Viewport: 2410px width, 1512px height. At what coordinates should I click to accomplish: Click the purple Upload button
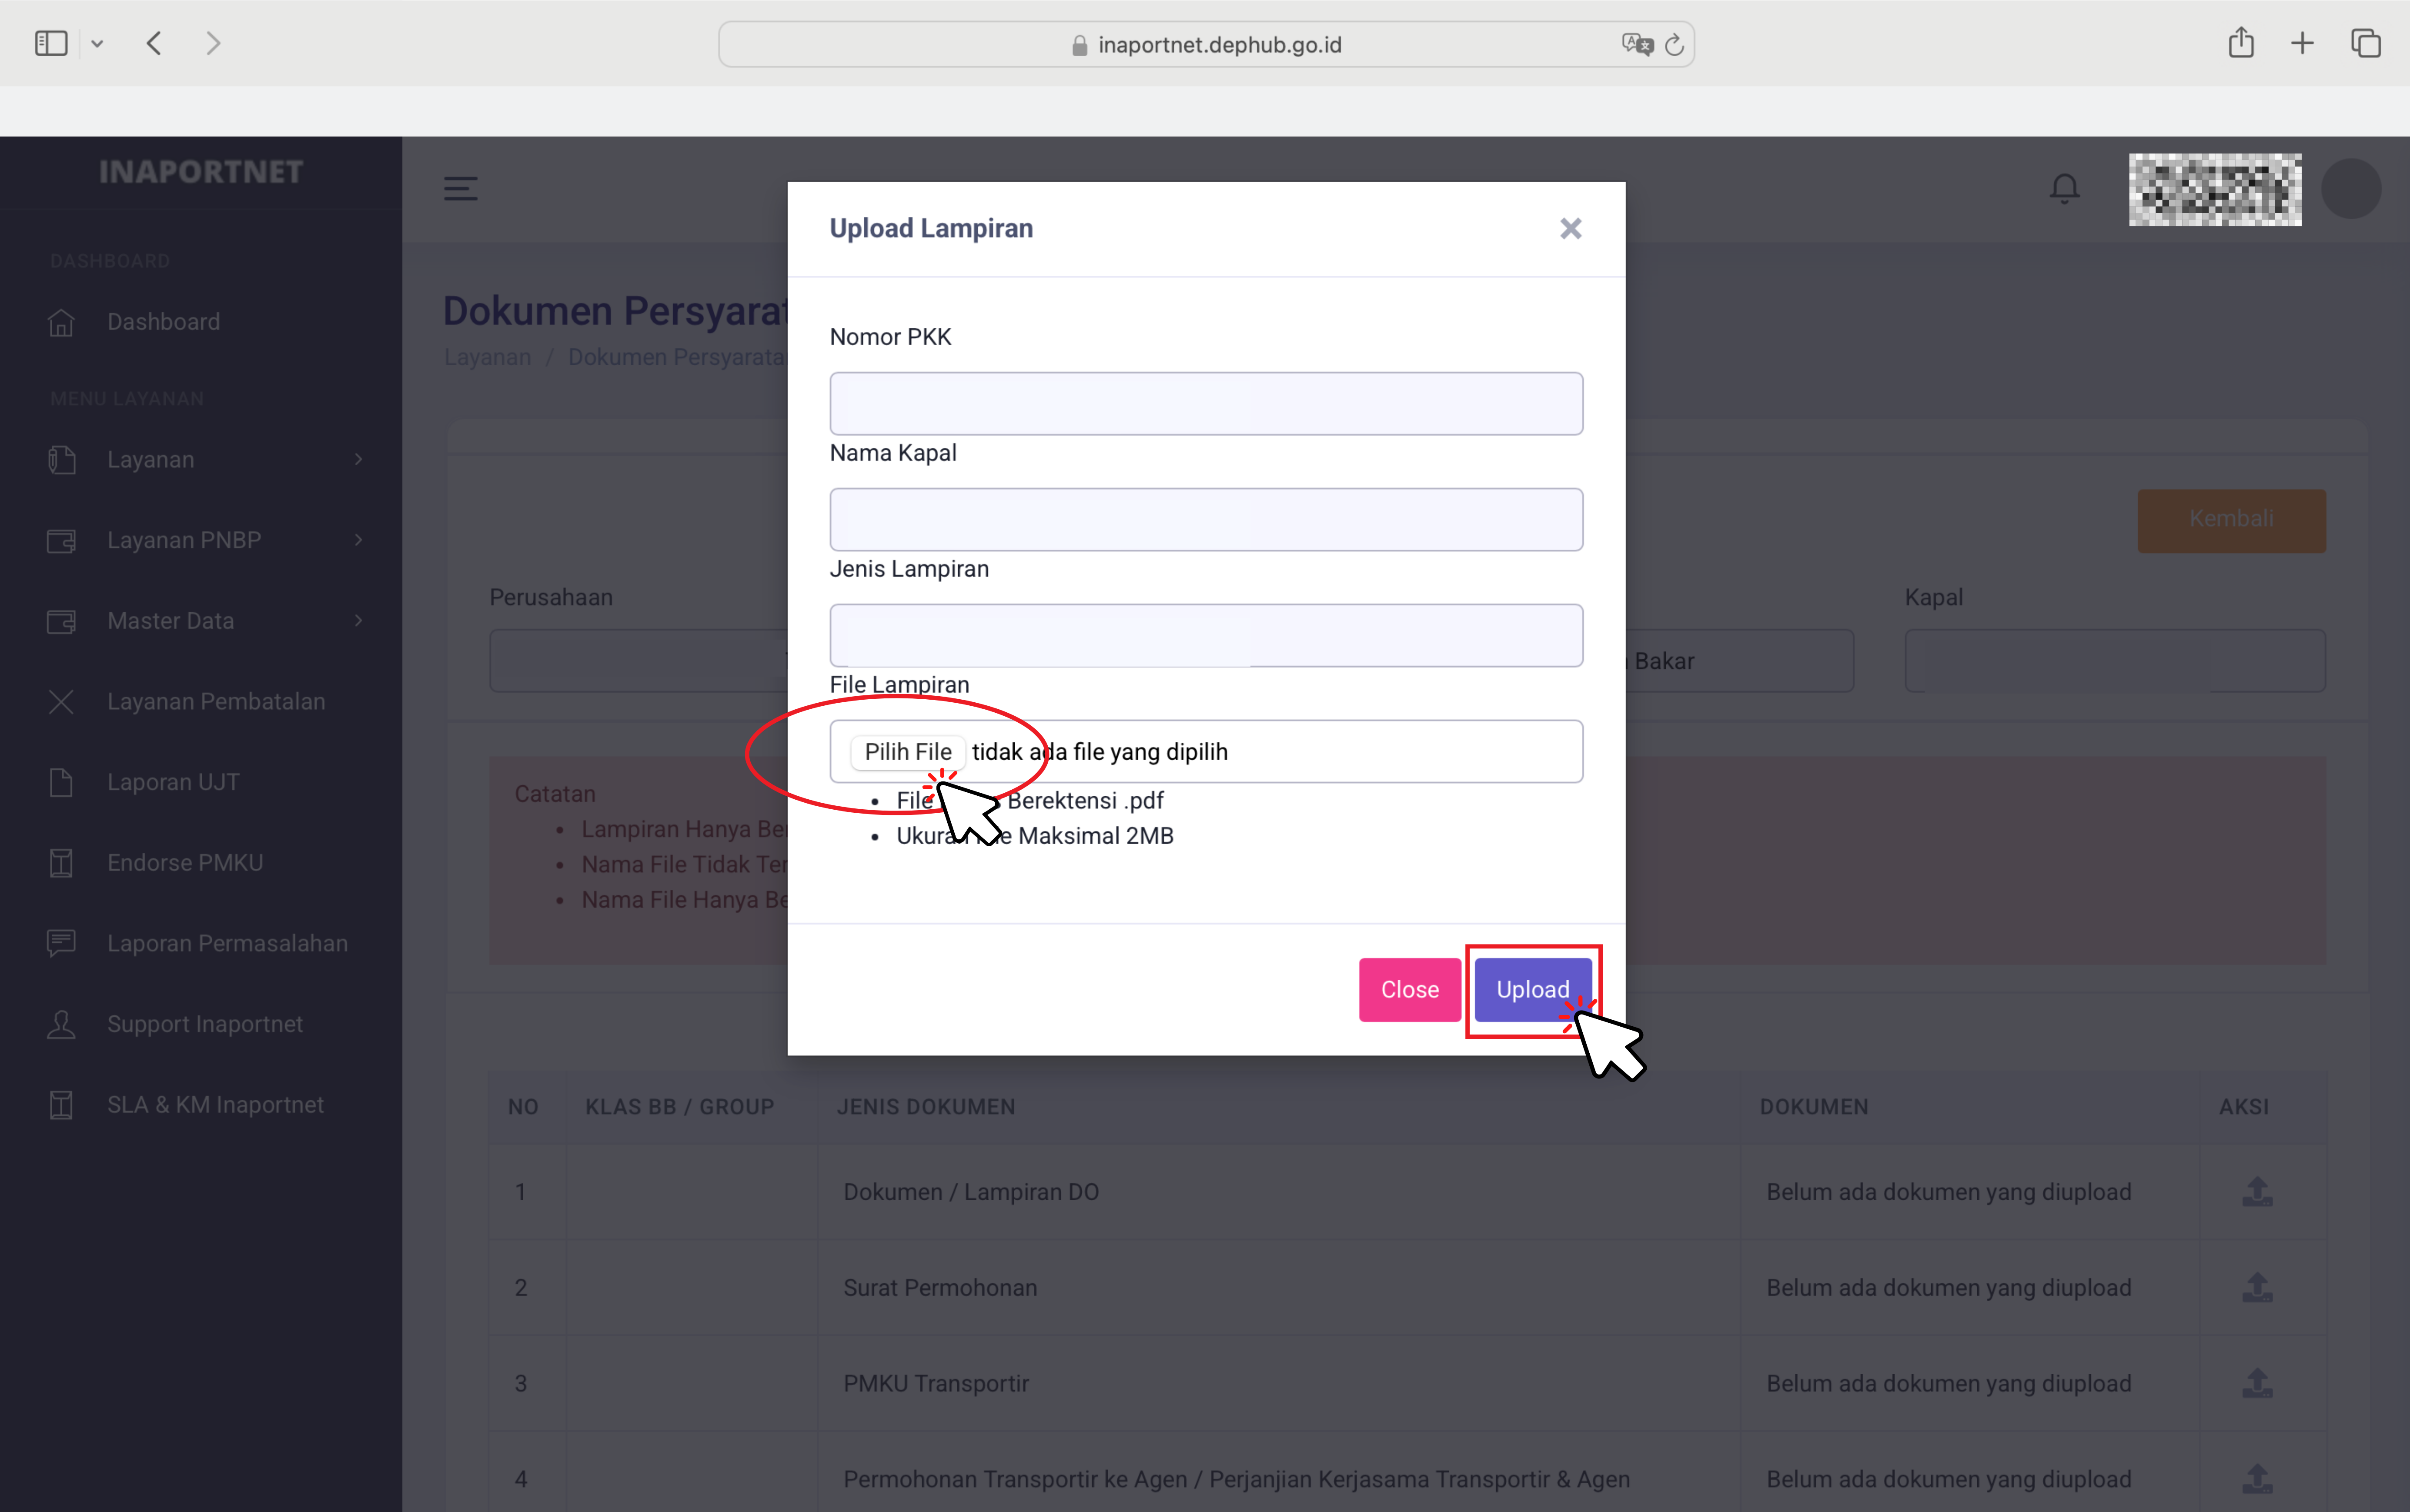1531,989
